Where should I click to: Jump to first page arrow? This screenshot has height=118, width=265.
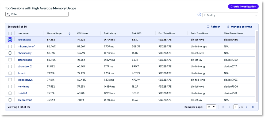point(223,107)
